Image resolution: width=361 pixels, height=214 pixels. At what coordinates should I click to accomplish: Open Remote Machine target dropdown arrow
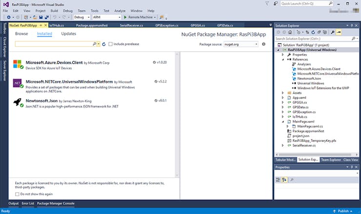[x=155, y=17]
